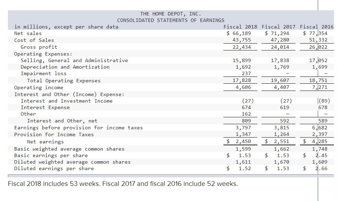Click Interest Expense value 674

pos(246,107)
